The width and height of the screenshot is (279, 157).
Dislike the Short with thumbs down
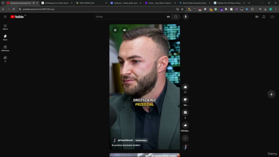(185, 100)
